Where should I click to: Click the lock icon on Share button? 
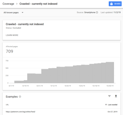tap(111, 4)
